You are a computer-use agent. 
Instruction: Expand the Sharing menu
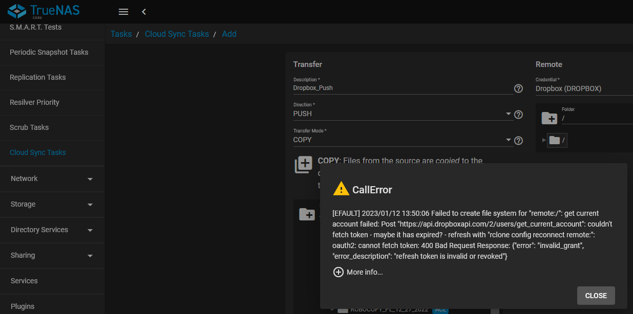tap(52, 255)
